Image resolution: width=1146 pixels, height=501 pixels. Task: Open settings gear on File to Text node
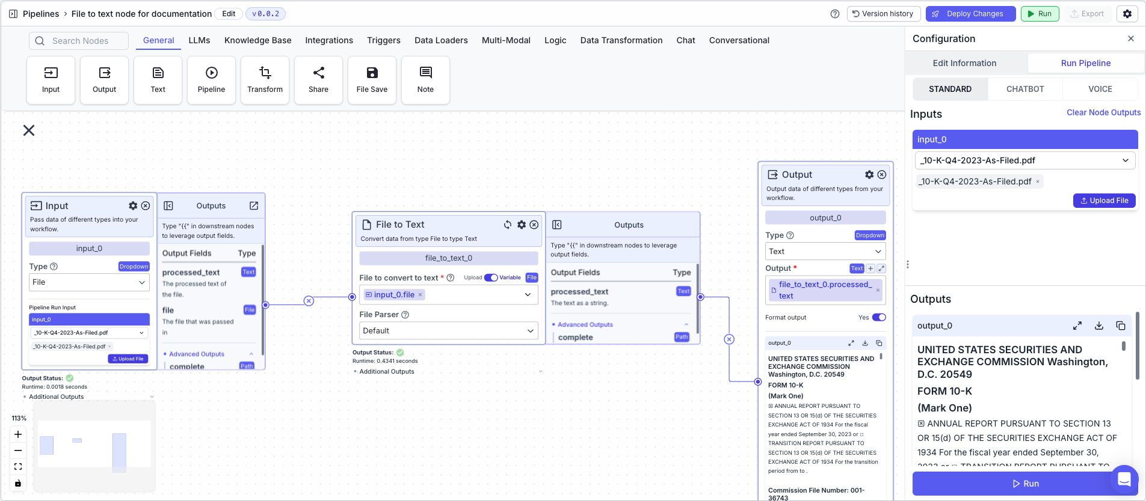[522, 225]
